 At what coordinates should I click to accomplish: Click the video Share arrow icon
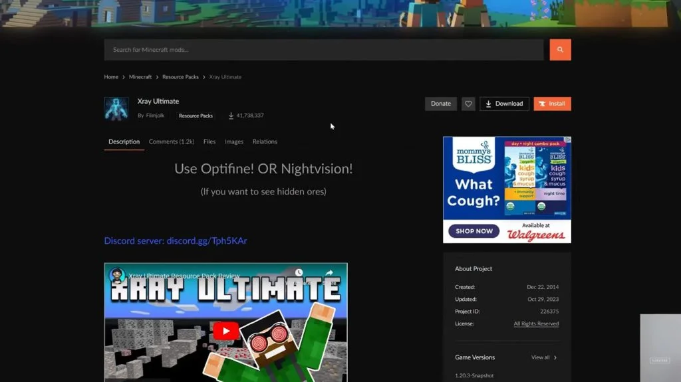click(329, 272)
